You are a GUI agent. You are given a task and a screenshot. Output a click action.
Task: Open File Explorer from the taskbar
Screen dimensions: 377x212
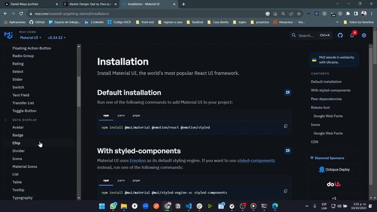(x=124, y=206)
